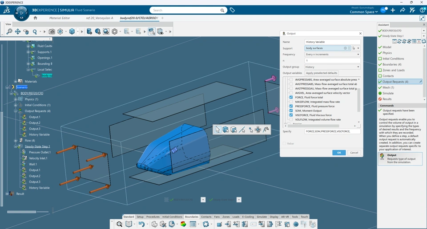This screenshot has width=427, height=229.
Task: Click the fan turbine icon in bottom toolbar
Action: [296, 224]
